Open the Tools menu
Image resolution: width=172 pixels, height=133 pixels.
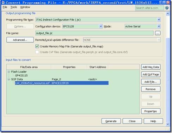tap(14, 7)
